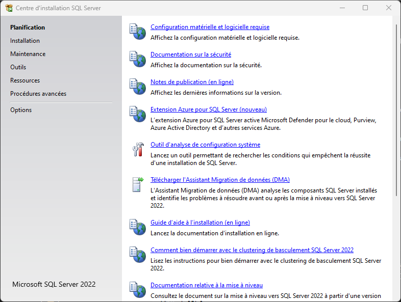Click text 'Affichez les dernières informations sur la version.'

tap(216, 93)
